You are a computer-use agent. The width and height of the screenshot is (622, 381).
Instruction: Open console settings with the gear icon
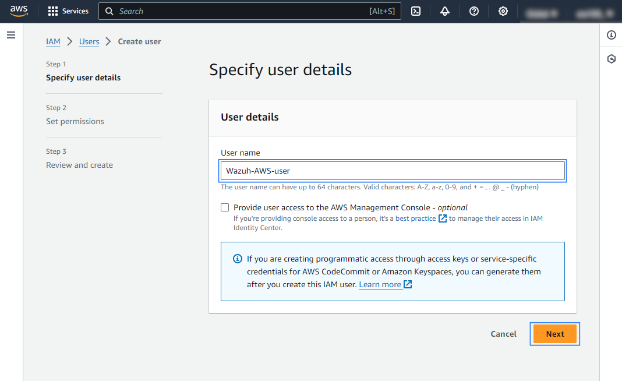coord(503,11)
